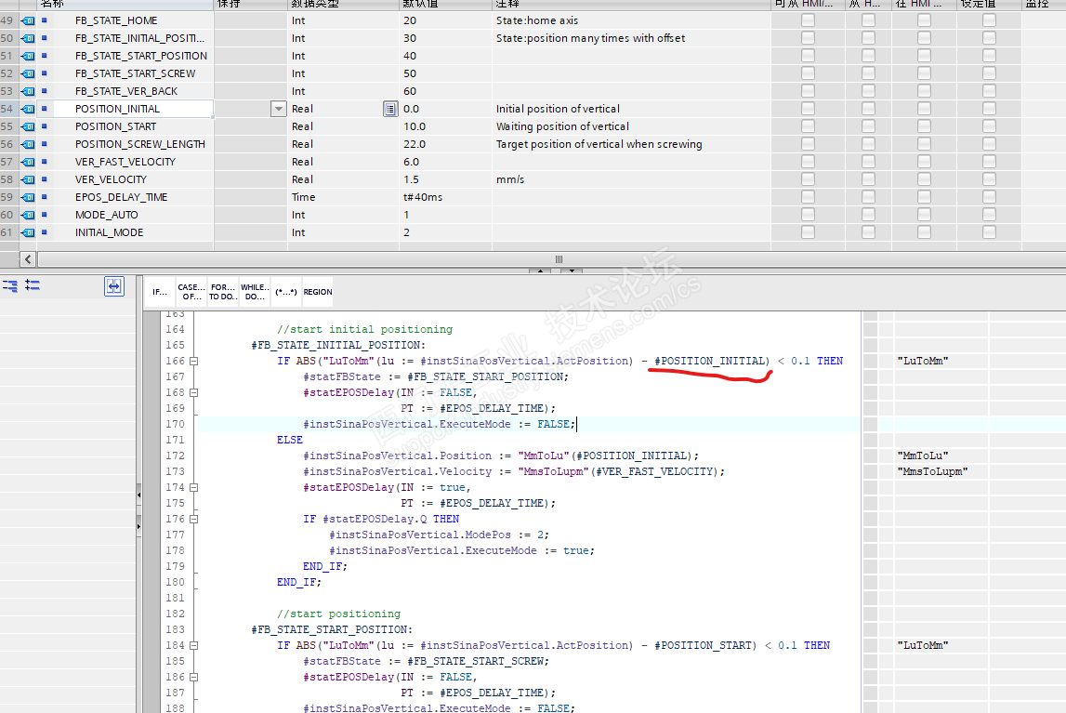The width and height of the screenshot is (1066, 713).
Task: Insert FOR TO DO loop snippet
Action: point(223,292)
